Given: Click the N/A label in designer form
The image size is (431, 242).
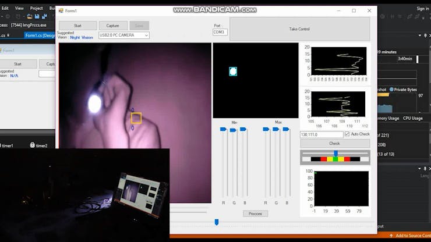Looking at the screenshot, I should click(14, 76).
